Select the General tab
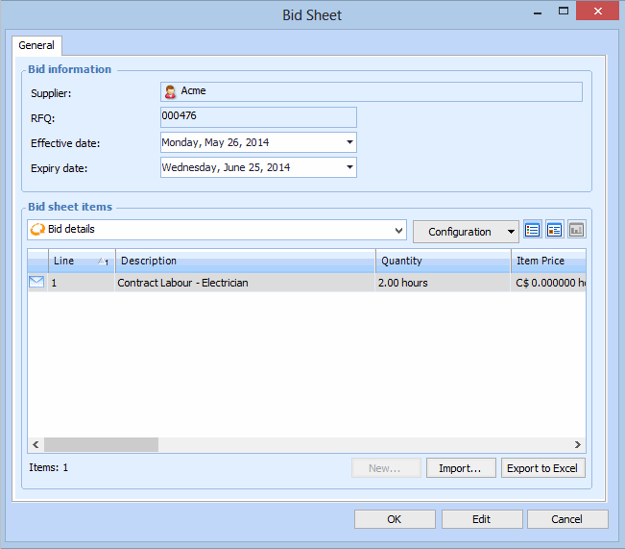The width and height of the screenshot is (625, 549). (36, 45)
